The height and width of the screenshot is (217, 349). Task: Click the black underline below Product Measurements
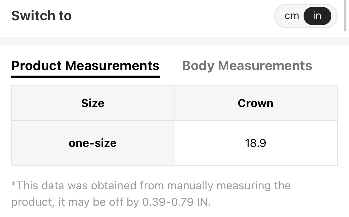coord(85,77)
